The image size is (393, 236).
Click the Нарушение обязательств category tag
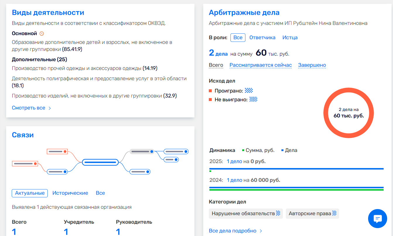(x=243, y=213)
